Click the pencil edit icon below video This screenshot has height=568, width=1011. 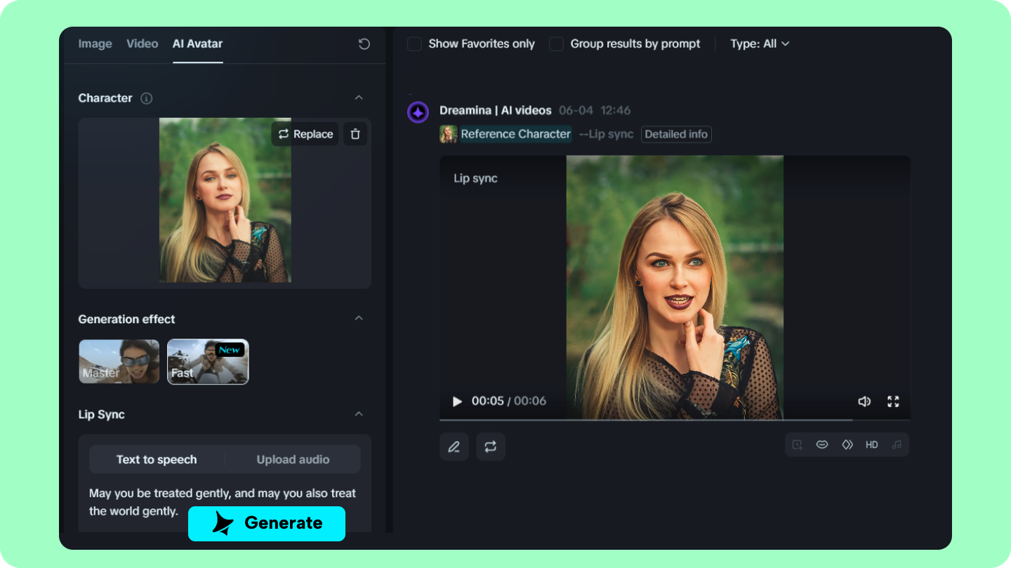(x=454, y=447)
